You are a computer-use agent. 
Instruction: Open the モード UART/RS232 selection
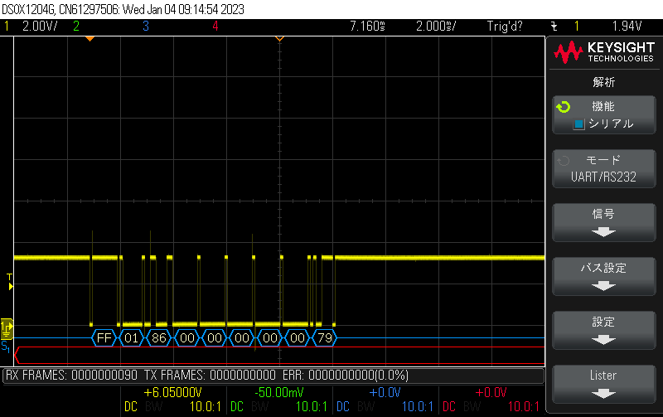(x=603, y=168)
